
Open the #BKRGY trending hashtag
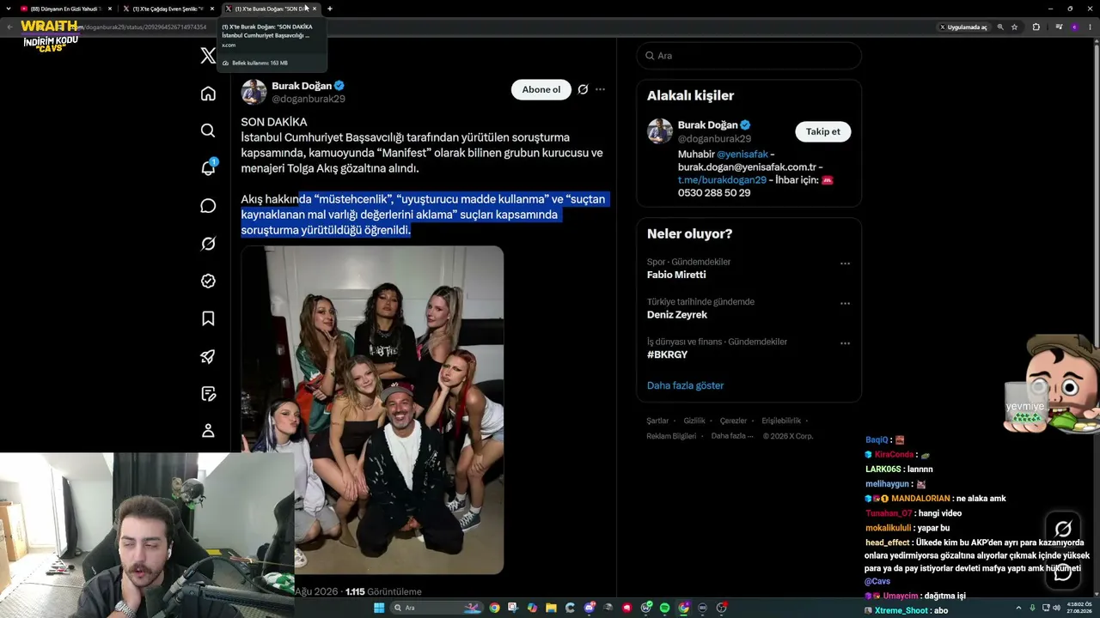667,354
